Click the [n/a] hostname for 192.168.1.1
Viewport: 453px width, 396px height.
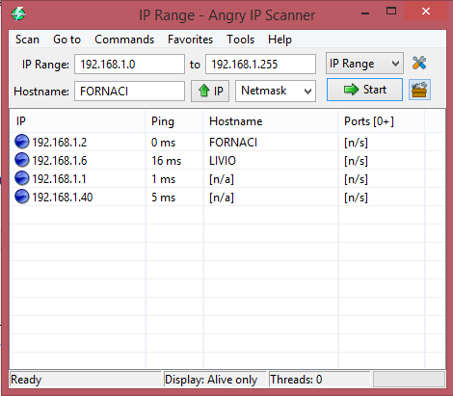pos(222,179)
